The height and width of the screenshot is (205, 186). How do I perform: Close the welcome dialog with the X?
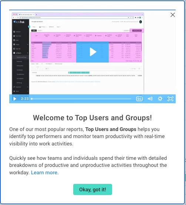point(173,15)
